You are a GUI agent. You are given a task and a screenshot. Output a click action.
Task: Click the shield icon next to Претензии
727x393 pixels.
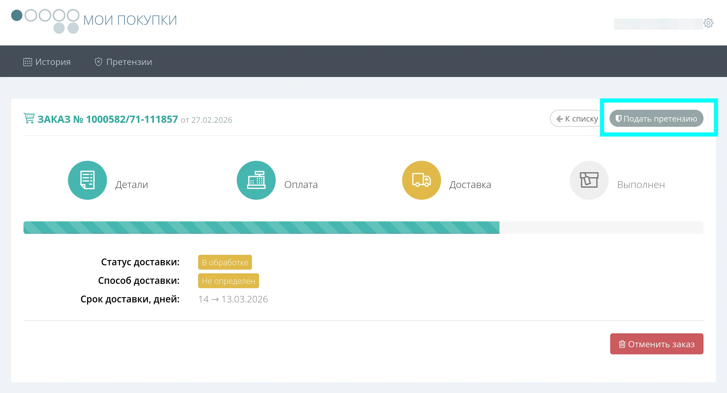pos(98,62)
